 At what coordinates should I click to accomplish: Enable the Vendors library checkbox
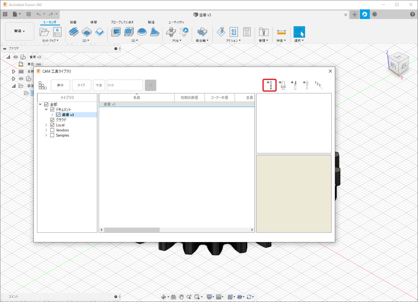point(52,130)
